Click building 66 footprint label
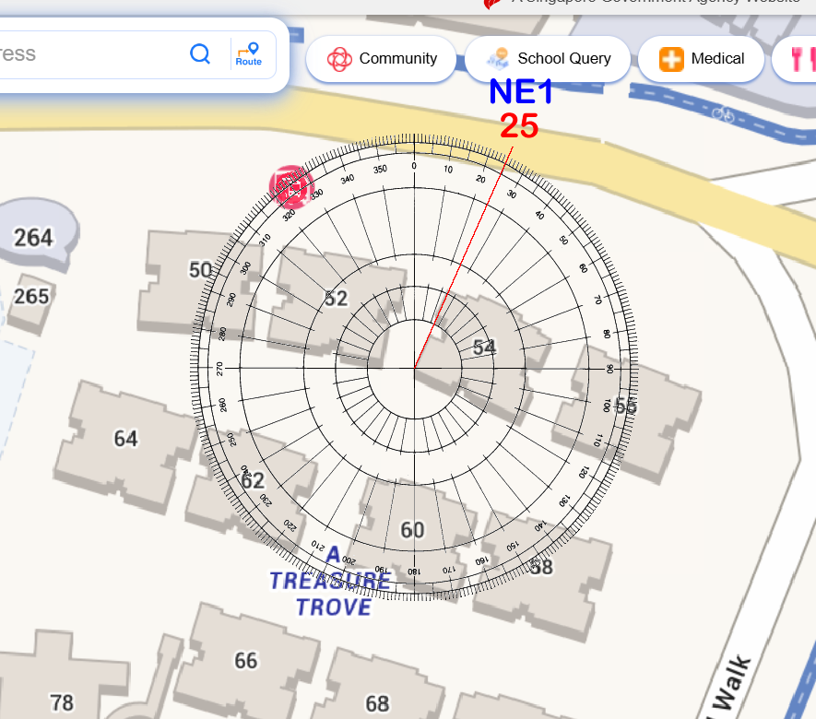816x719 pixels. tap(245, 660)
